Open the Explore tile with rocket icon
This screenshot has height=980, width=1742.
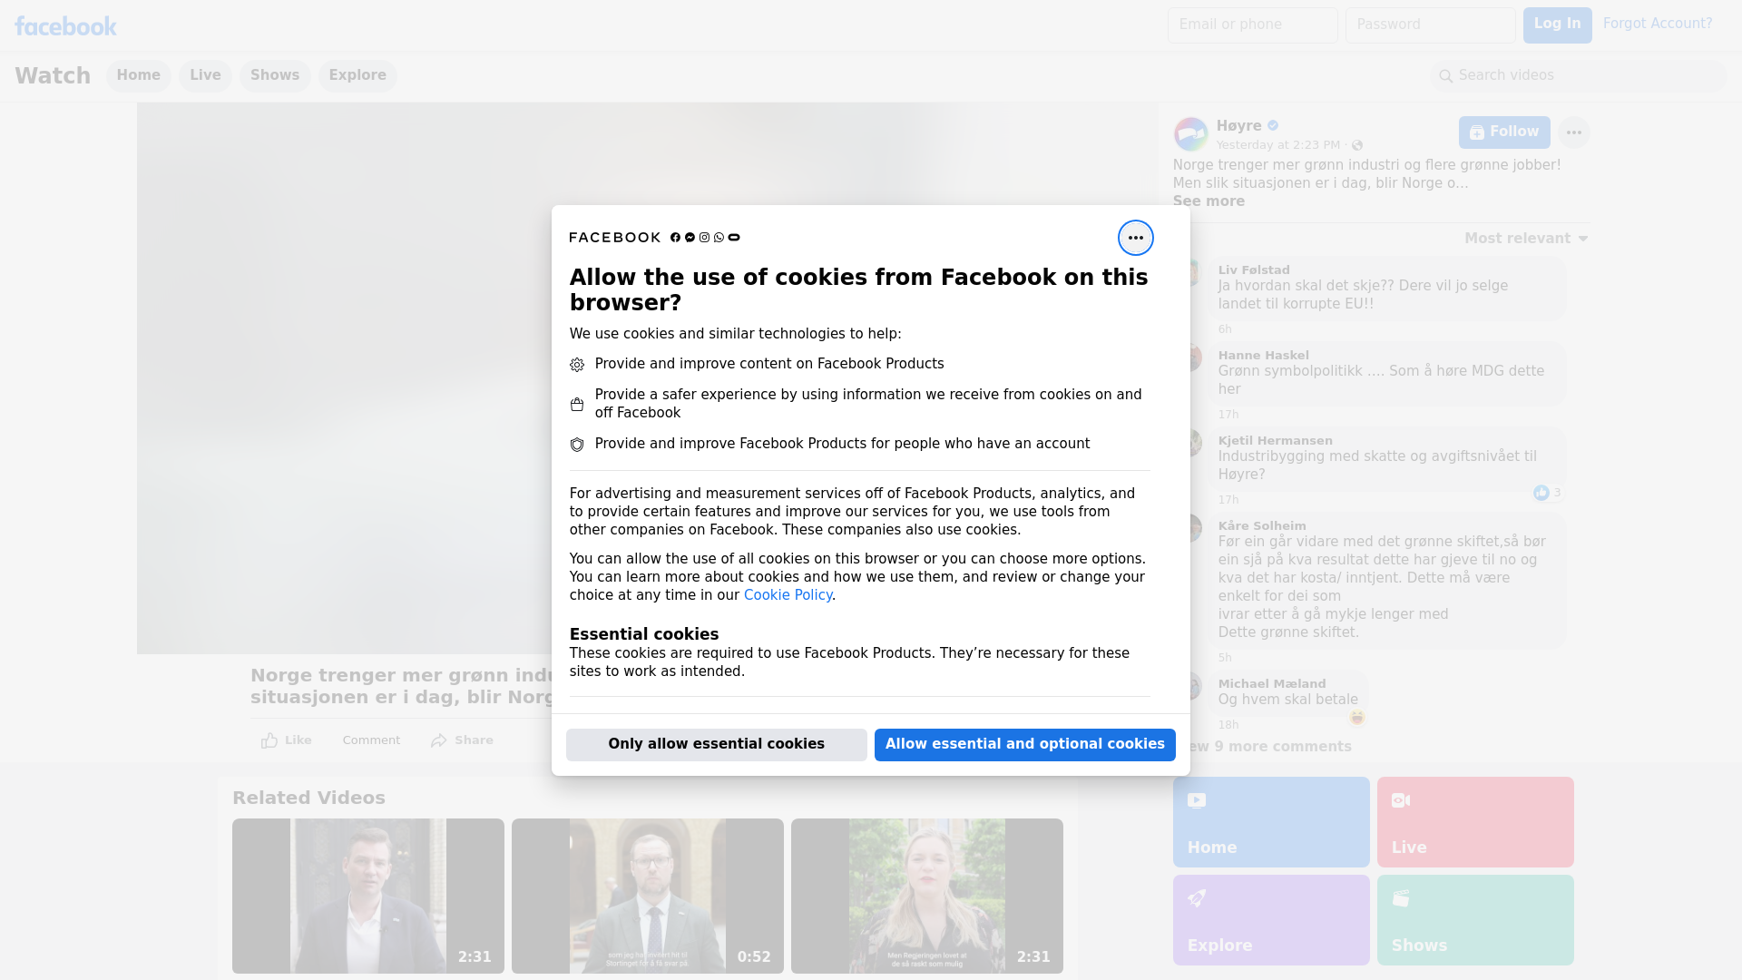point(1270,920)
